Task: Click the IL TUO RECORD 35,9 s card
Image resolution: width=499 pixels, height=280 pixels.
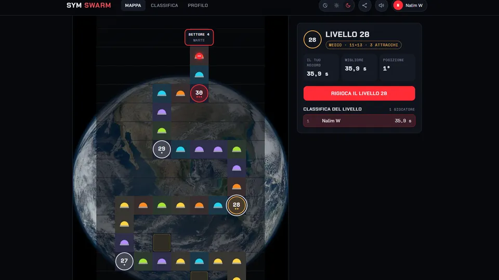Action: pyautogui.click(x=321, y=67)
